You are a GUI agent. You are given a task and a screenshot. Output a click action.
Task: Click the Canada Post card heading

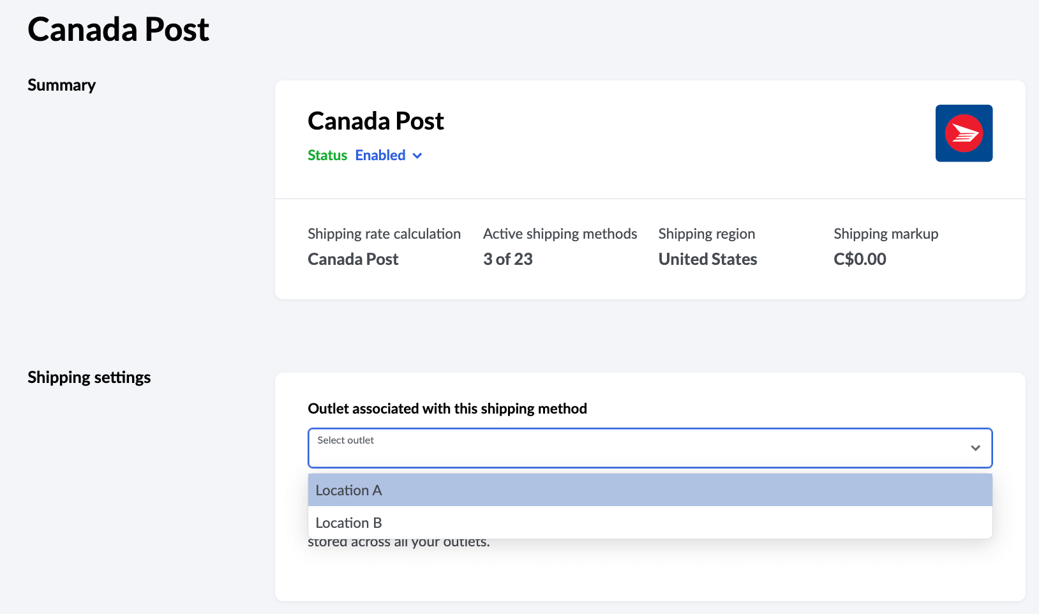pos(375,121)
